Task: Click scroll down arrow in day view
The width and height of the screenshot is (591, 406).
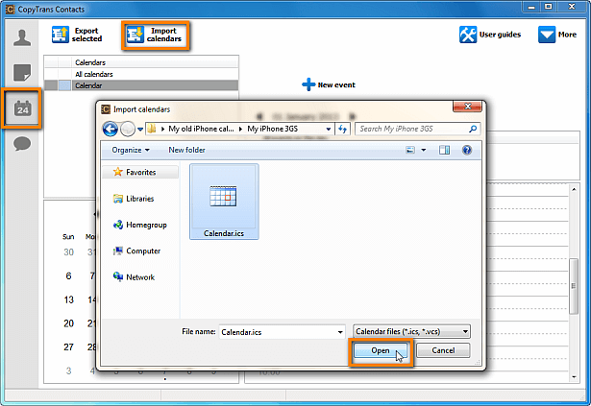Action: (x=574, y=377)
